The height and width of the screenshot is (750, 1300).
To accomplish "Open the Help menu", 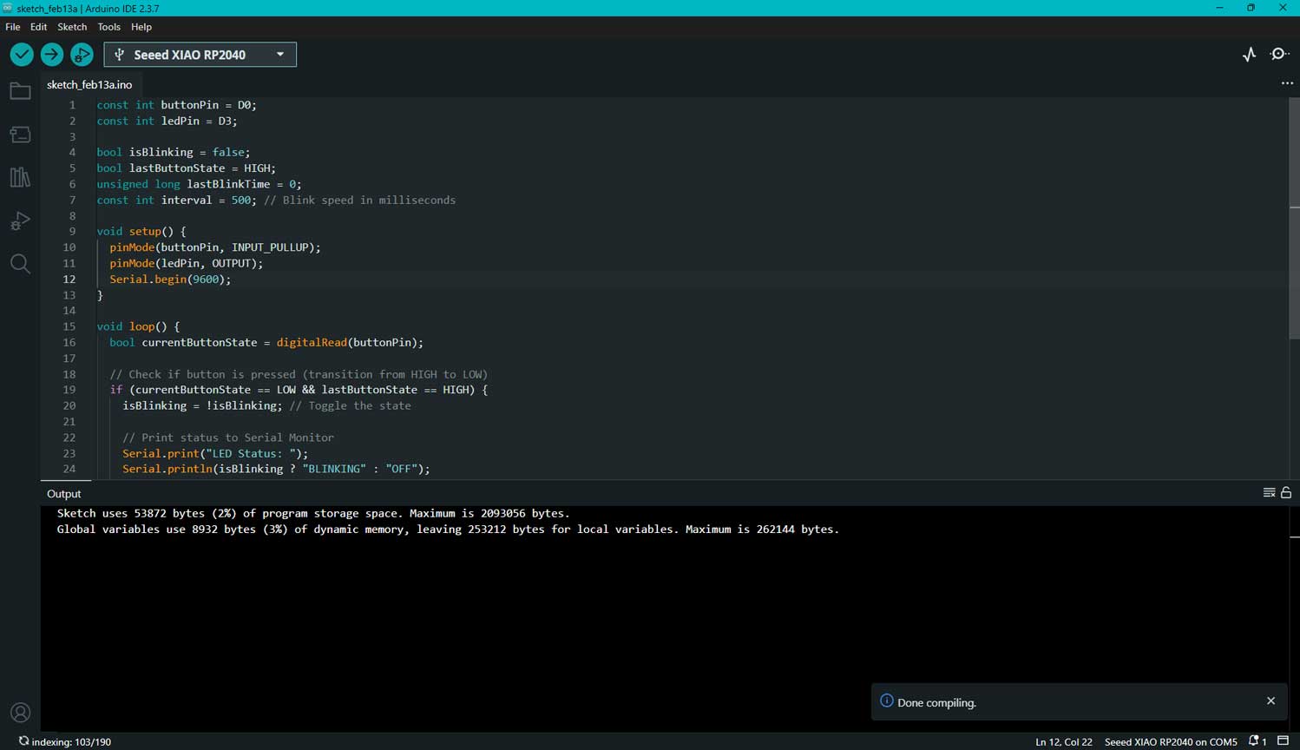I will coord(141,27).
